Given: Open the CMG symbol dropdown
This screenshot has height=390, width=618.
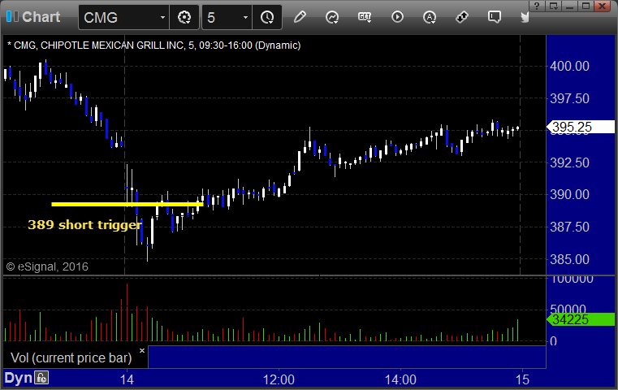Looking at the screenshot, I should pos(162,17).
